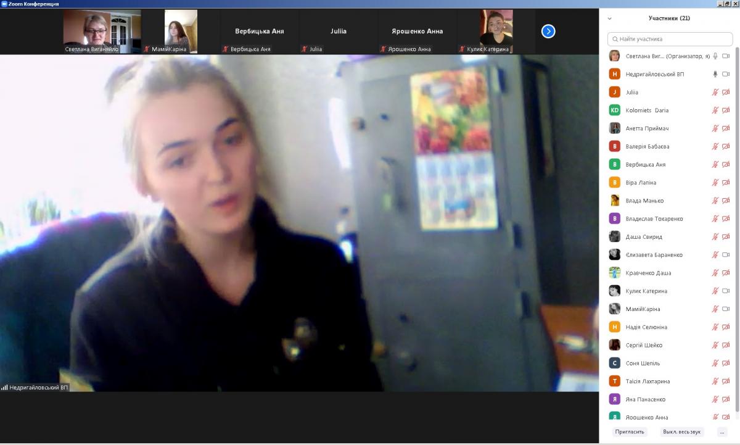Viewport: 740px width, 445px height.
Task: Click the Пригласить button
Action: [x=629, y=432]
